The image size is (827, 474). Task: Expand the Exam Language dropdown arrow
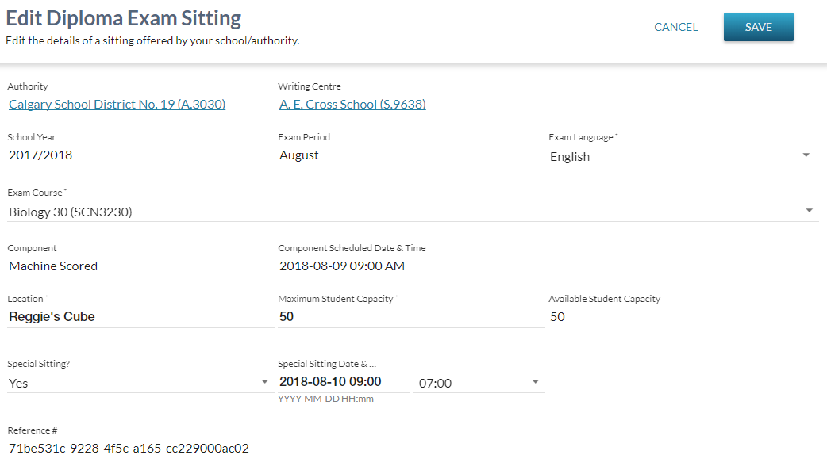[x=806, y=155]
